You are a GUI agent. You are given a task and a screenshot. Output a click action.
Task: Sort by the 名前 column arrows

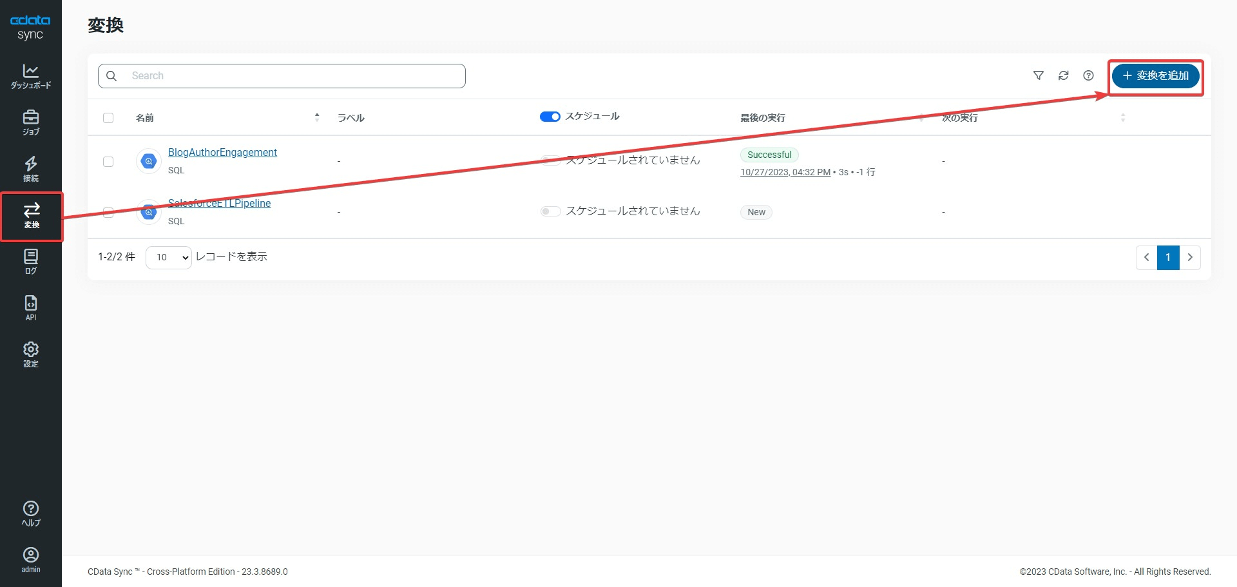pyautogui.click(x=317, y=117)
